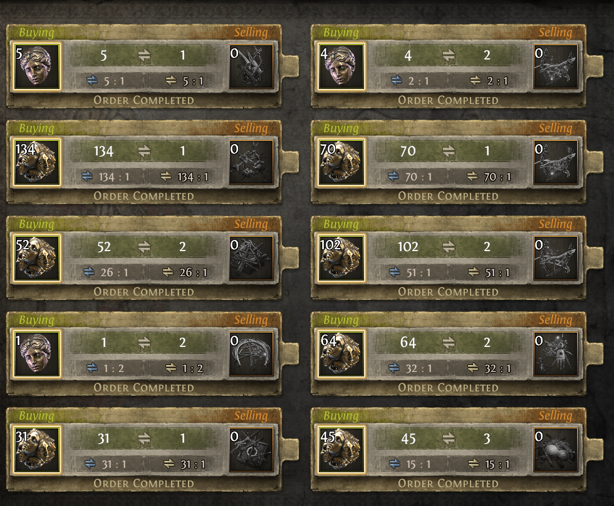Click the gold-arrow 51 : 1 ratio

(489, 272)
